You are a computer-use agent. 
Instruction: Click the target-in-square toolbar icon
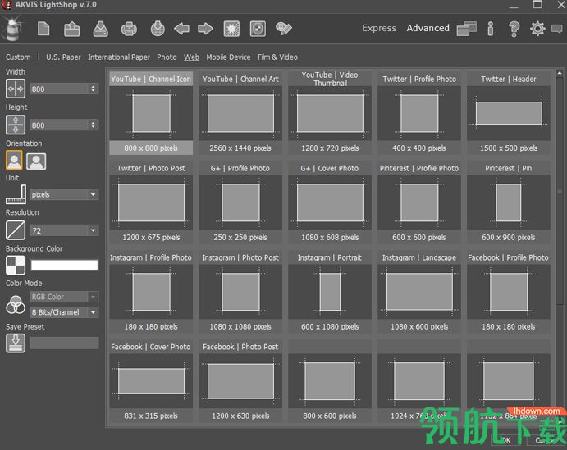[x=258, y=29]
